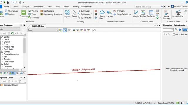
Task: Open RTK Tables from the ribbon
Action: coord(119,11)
